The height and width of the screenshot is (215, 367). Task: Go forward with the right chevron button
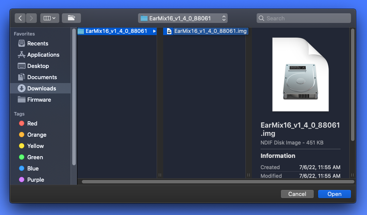pyautogui.click(x=31, y=18)
